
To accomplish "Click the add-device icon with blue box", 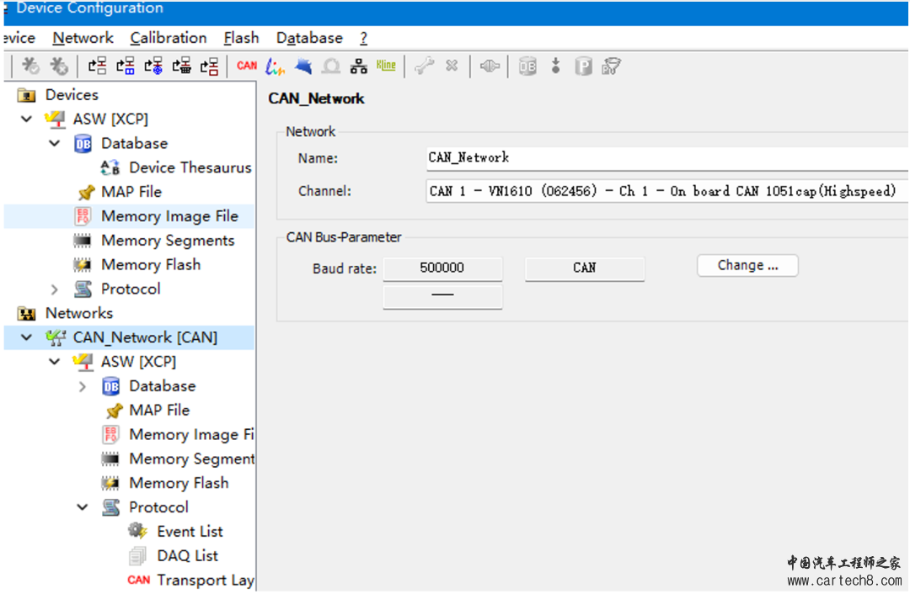I will point(125,66).
